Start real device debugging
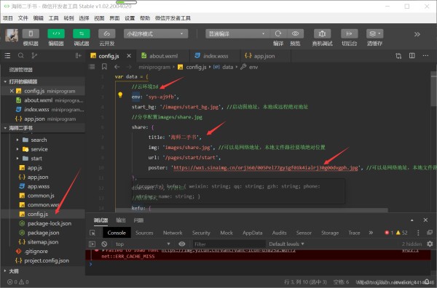Viewport: 437px width, 288px height. pos(322,33)
